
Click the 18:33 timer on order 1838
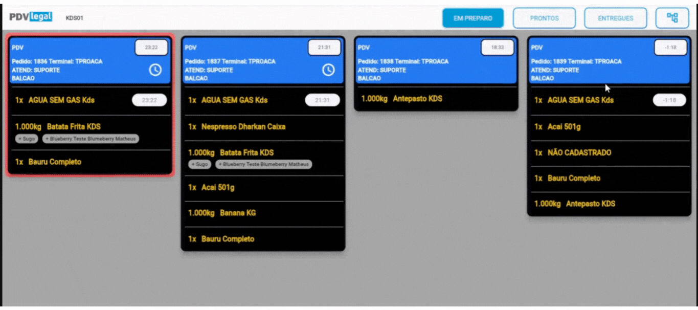point(497,48)
